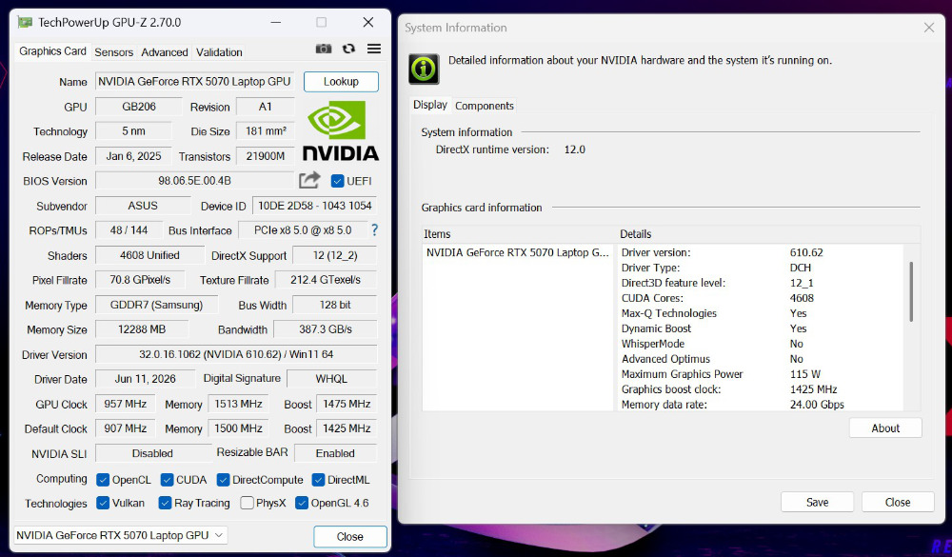Select NVIDIA GeForce RTX 5070 Laptop item in Items list
Screen dimensions: 952x557
[517, 252]
